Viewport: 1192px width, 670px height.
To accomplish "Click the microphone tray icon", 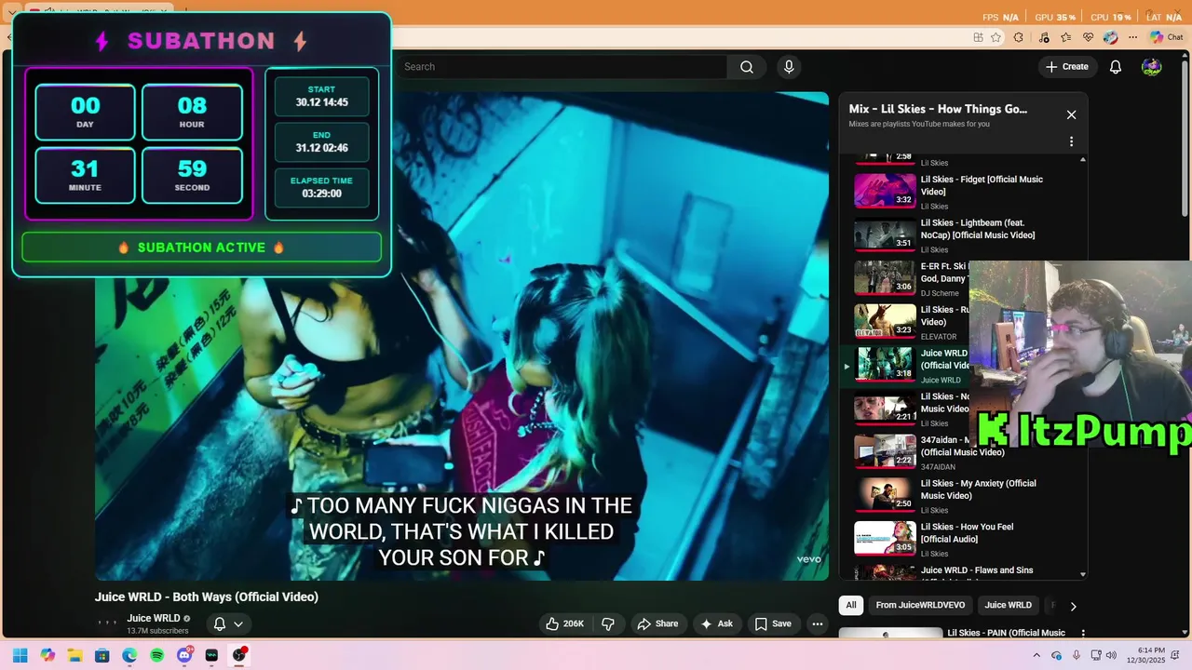I will click(1077, 656).
